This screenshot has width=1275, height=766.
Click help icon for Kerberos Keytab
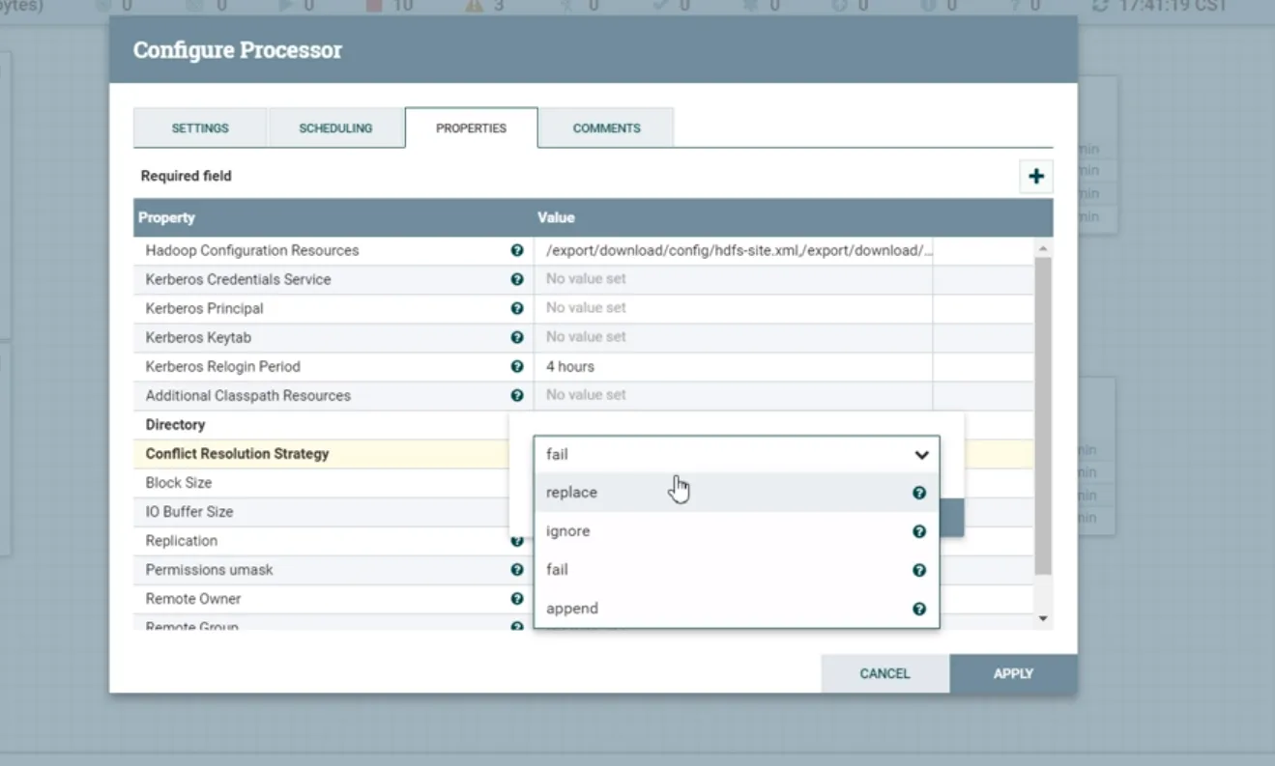point(517,337)
